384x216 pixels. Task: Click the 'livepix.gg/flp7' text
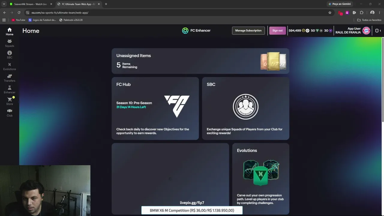click(192, 203)
